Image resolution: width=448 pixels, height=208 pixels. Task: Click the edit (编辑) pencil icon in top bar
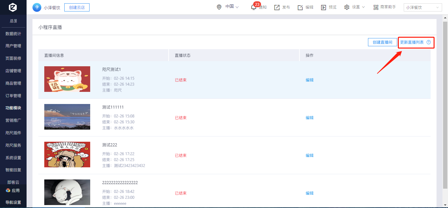click(x=300, y=7)
